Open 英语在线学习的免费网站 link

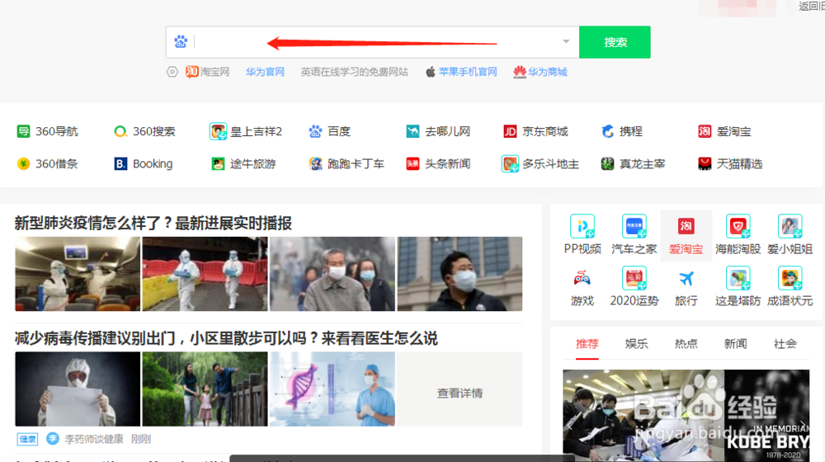[x=354, y=72]
